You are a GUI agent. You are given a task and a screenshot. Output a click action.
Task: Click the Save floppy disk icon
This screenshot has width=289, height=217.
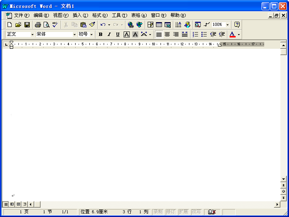coord(27,25)
